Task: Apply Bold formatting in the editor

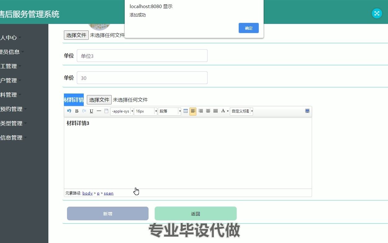Action: (77, 111)
